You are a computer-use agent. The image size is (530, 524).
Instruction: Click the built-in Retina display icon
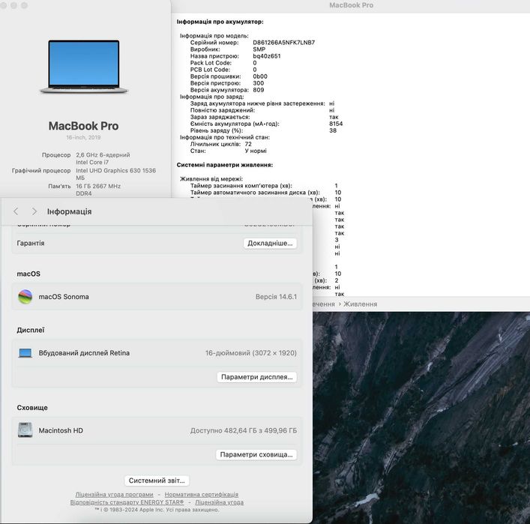coord(25,353)
